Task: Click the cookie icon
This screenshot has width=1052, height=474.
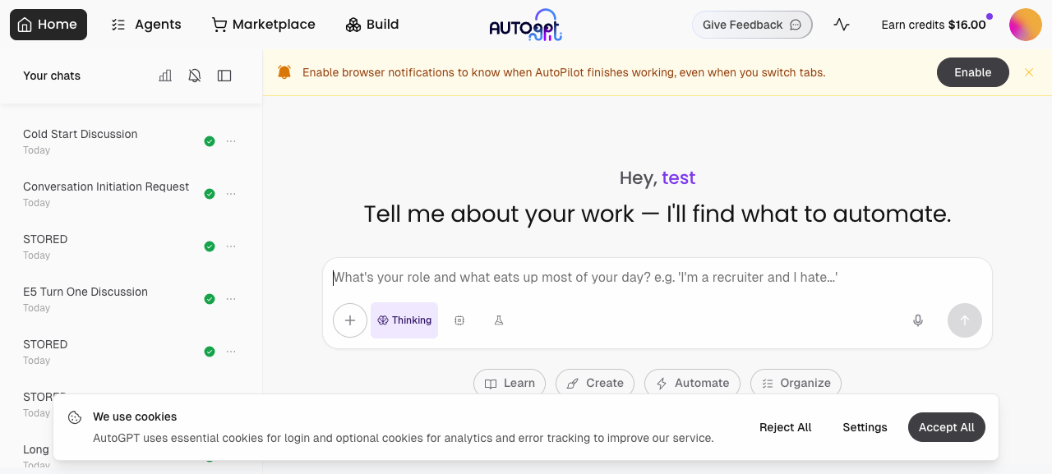Action: point(75,417)
